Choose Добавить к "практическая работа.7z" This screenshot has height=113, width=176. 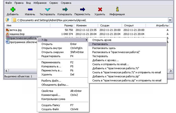click(x=127, y=68)
